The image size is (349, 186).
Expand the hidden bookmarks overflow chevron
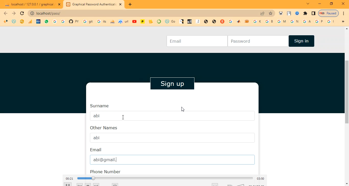[x=343, y=21]
